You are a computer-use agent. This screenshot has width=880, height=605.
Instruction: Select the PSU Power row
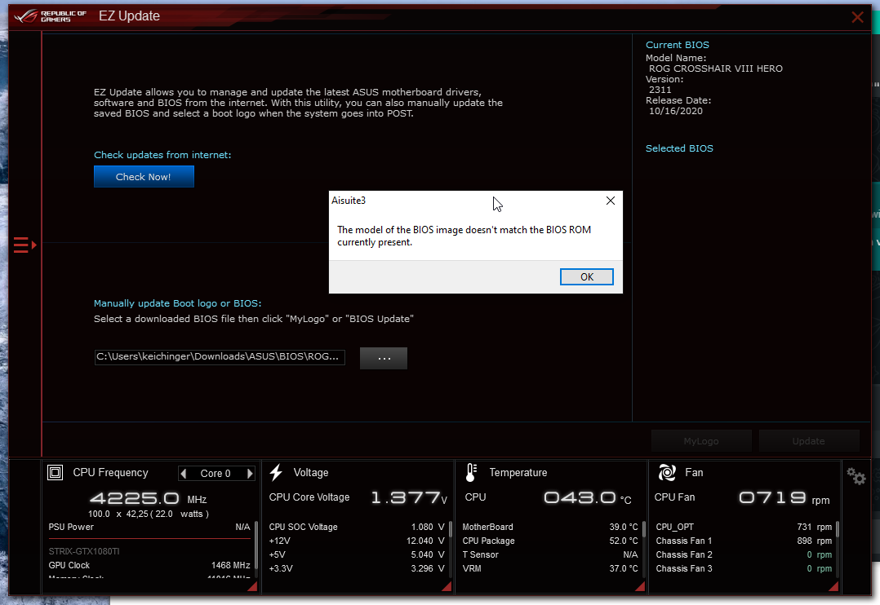[149, 527]
